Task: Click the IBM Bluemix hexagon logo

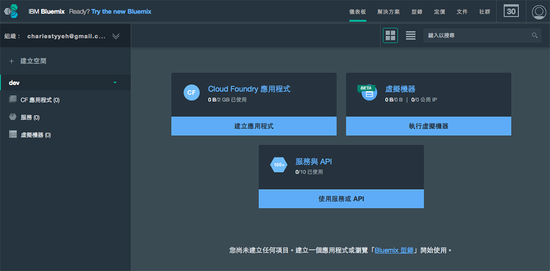Action: click(x=11, y=11)
